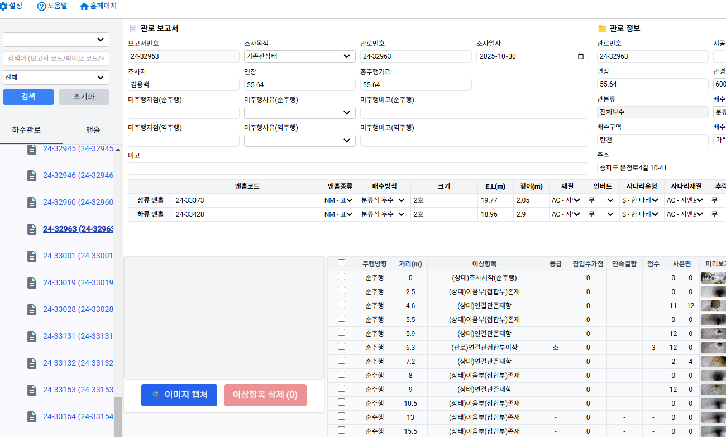Go to 홈페이지 via house icon
This screenshot has height=437, width=726.
pyautogui.click(x=84, y=7)
